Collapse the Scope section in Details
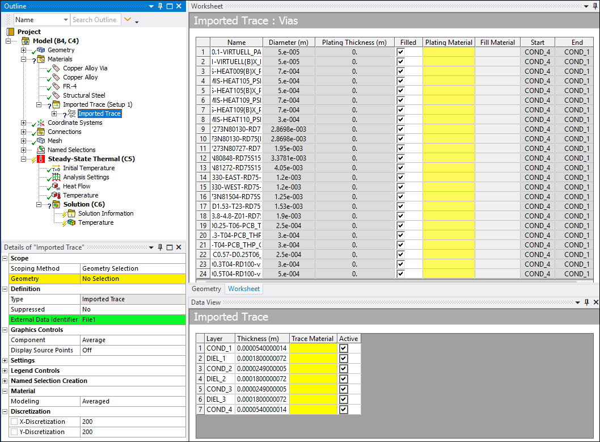Image resolution: width=600 pixels, height=442 pixels. [5, 258]
